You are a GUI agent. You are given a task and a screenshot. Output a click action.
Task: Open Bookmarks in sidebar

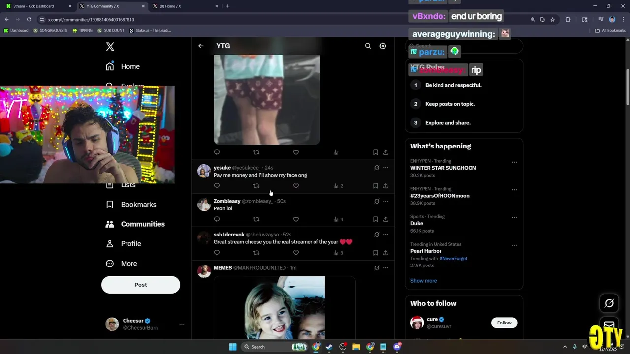click(131, 205)
